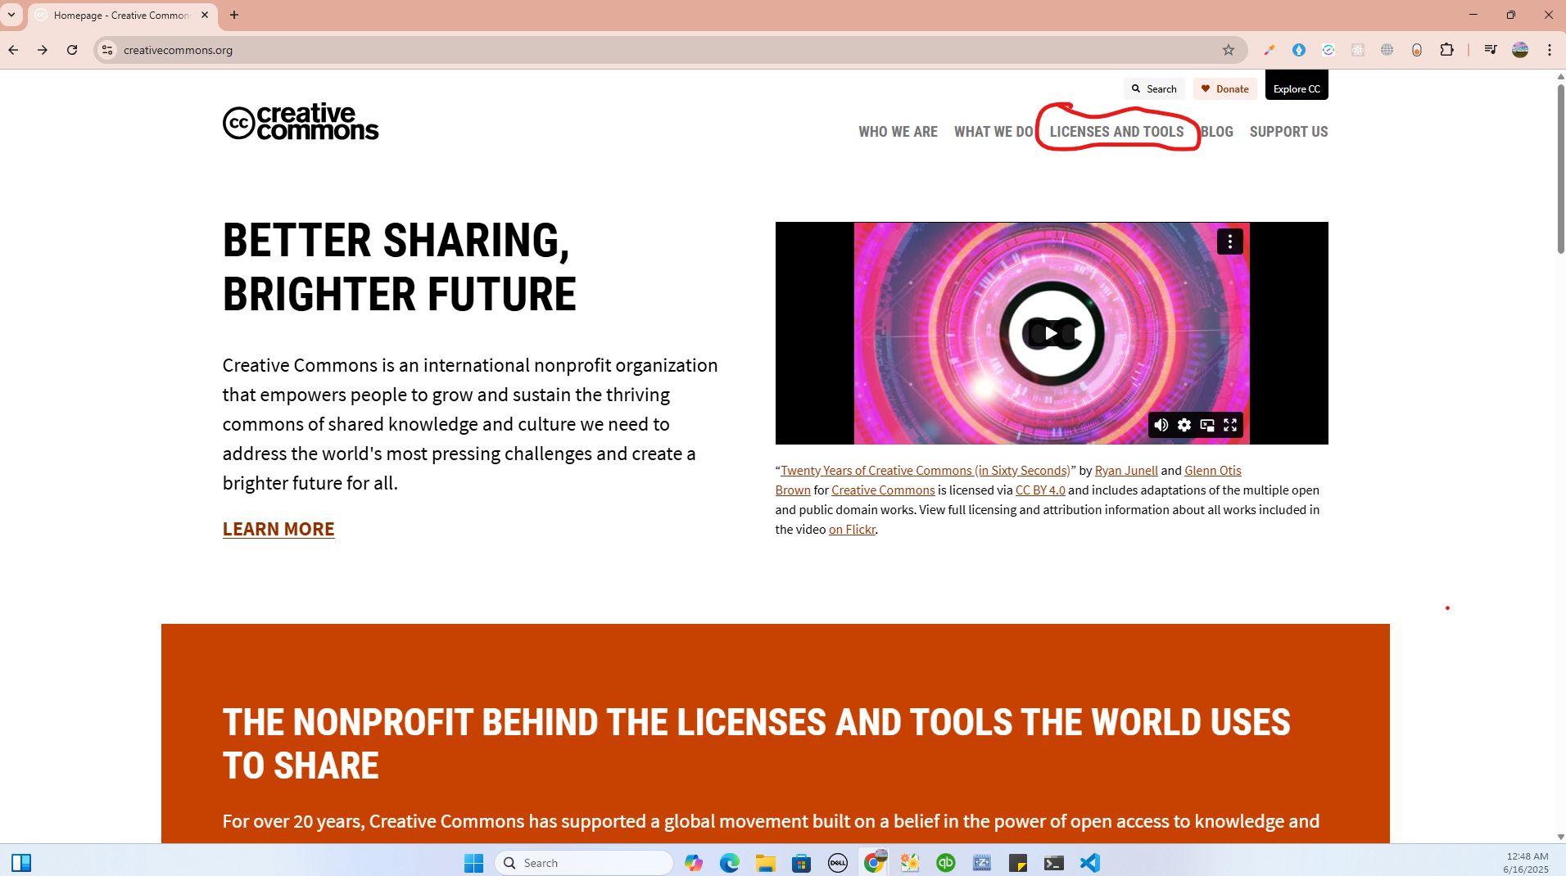
Task: Enable picture-in-picture on the video
Action: 1207,425
